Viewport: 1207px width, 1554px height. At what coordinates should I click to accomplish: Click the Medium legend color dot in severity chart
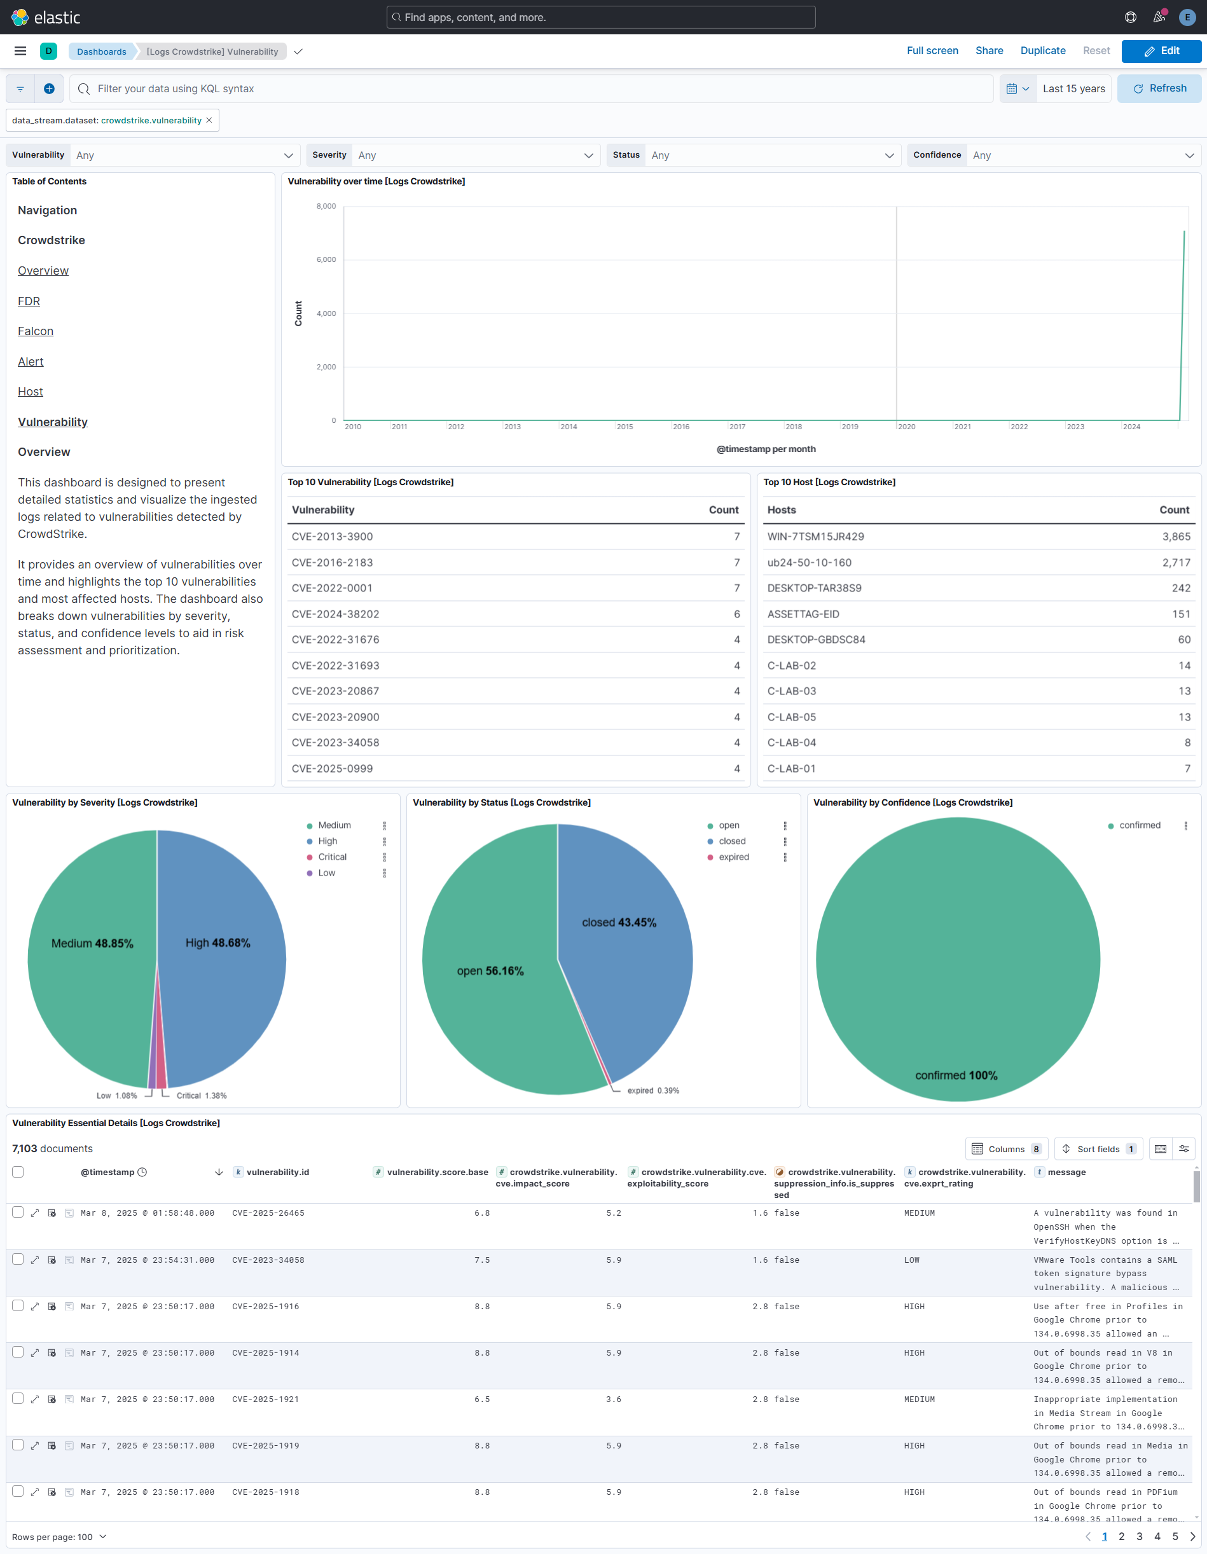[x=309, y=825]
